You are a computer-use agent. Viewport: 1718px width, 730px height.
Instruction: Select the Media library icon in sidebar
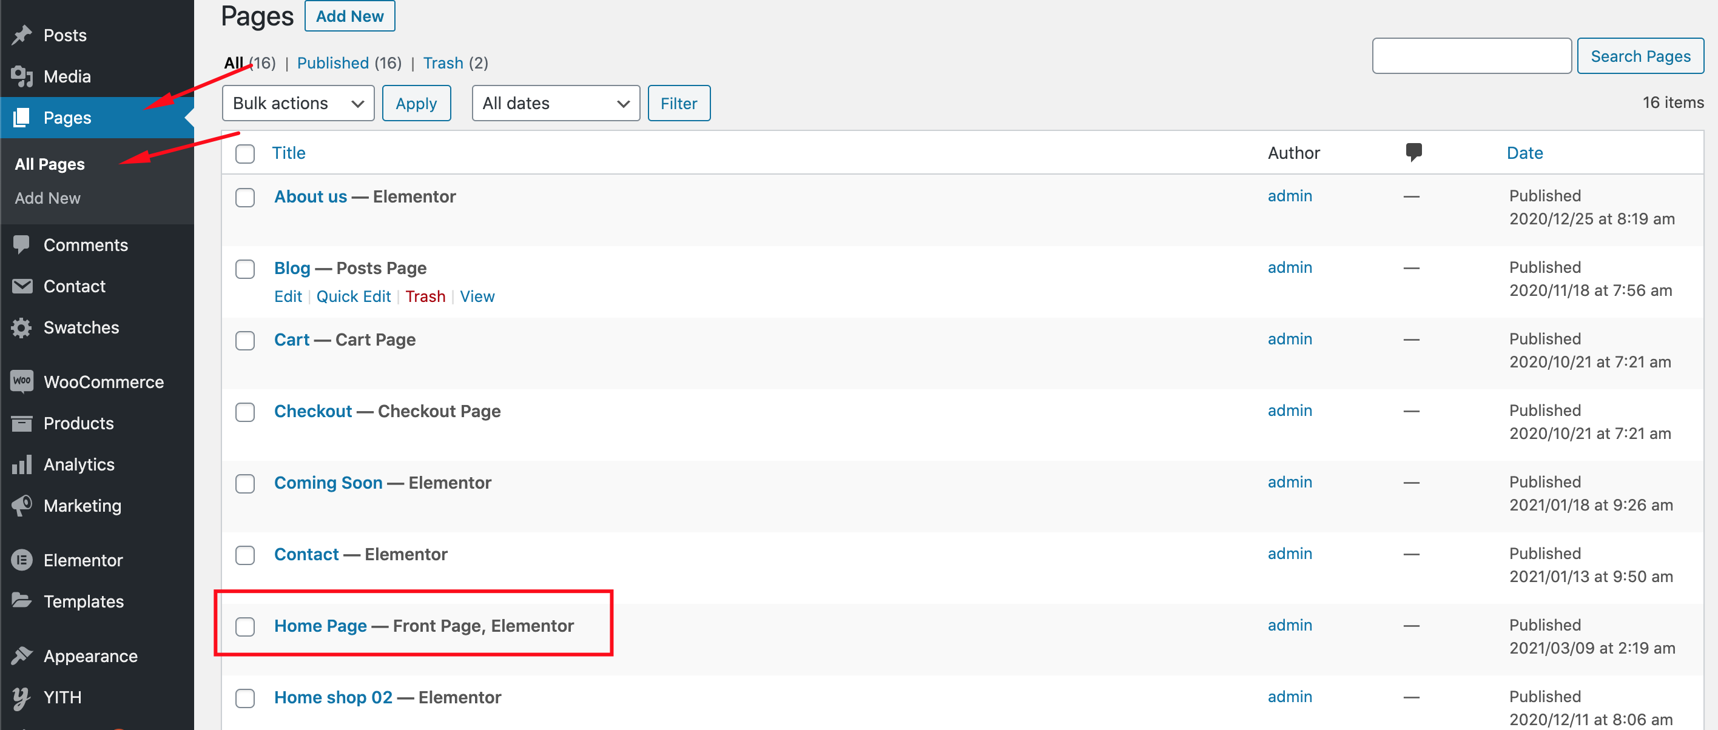tap(22, 76)
